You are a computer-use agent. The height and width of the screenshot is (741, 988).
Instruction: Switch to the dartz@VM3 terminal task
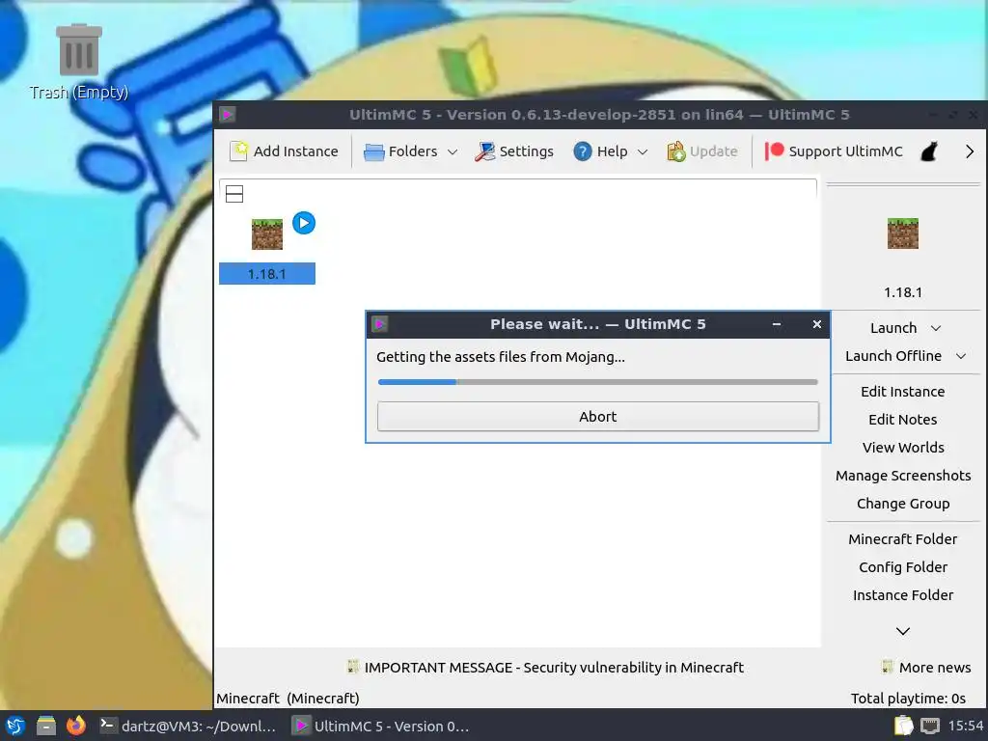pos(188,726)
